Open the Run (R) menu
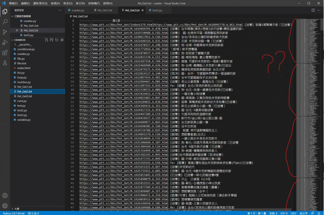The height and width of the screenshot is (215, 324). coord(80,3)
